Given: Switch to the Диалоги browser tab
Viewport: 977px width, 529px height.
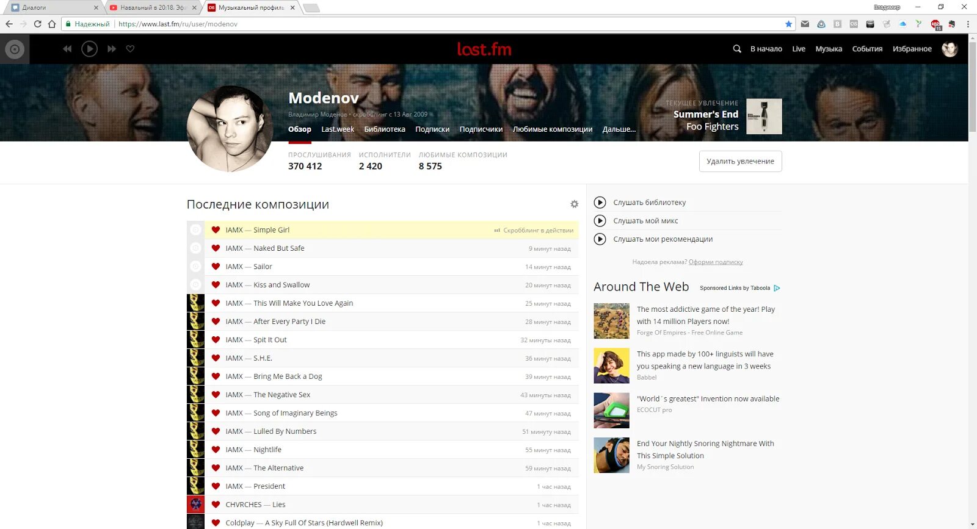Looking at the screenshot, I should 54,7.
